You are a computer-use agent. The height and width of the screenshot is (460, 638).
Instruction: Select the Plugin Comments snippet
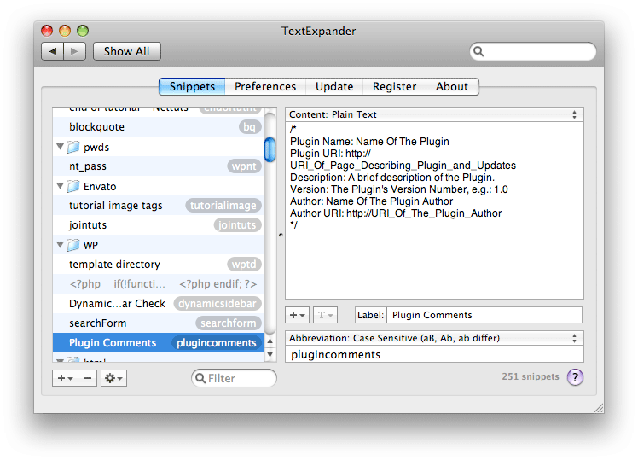tap(159, 343)
